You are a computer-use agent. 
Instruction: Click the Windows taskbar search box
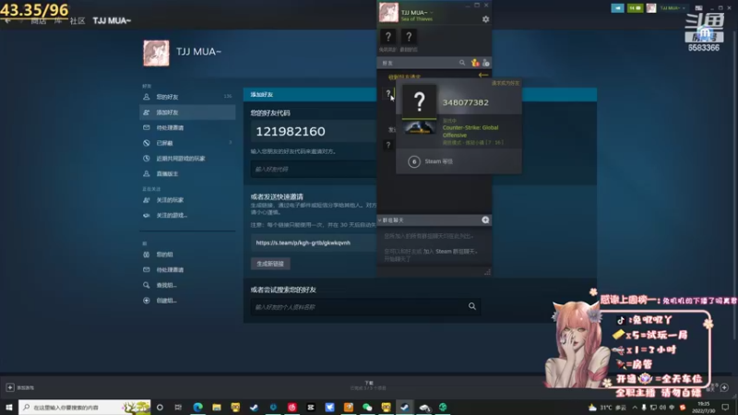[x=85, y=407]
